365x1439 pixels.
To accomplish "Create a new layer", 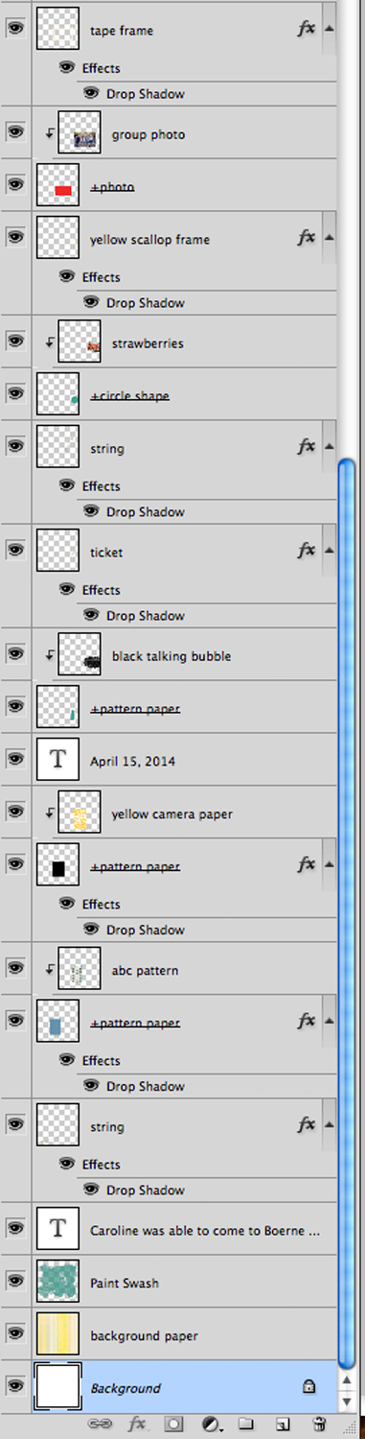I will [282, 1425].
